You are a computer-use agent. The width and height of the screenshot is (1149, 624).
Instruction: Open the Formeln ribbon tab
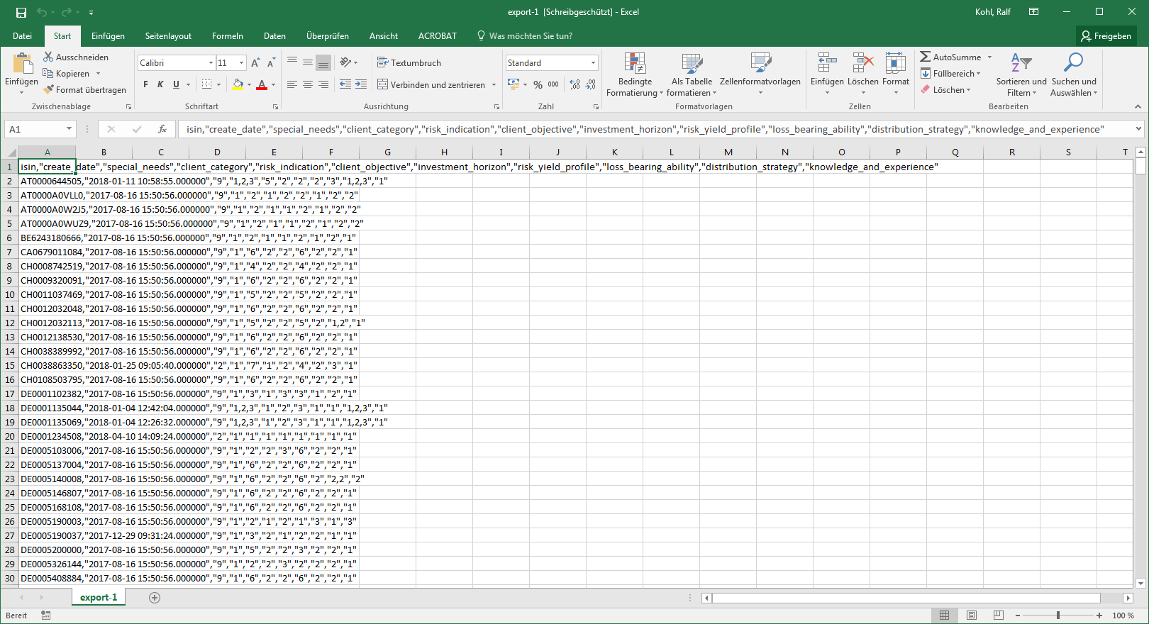coord(227,36)
